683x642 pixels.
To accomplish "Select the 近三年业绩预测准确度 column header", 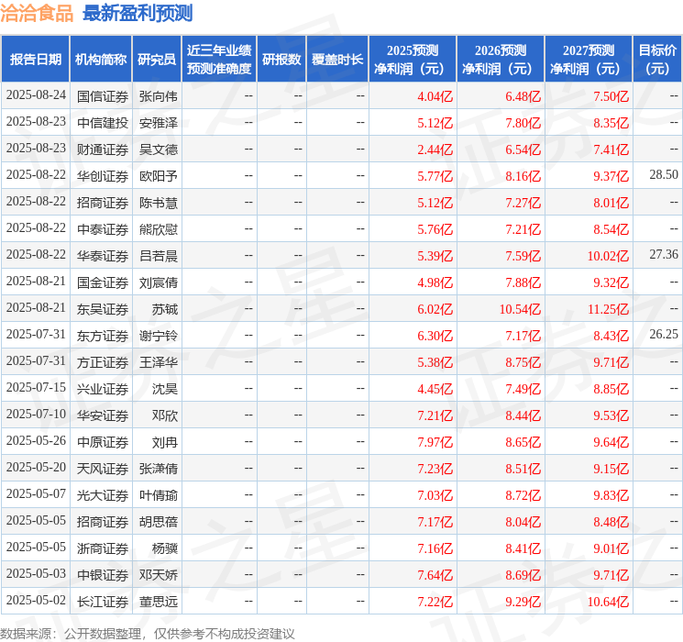I will pyautogui.click(x=219, y=60).
